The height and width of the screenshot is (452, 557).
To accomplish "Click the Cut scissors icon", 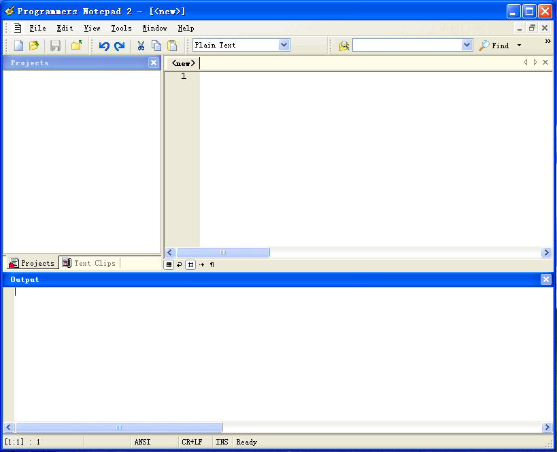I will tap(141, 46).
